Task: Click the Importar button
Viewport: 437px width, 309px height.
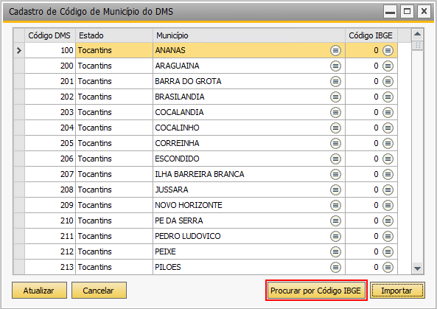Action: (397, 291)
